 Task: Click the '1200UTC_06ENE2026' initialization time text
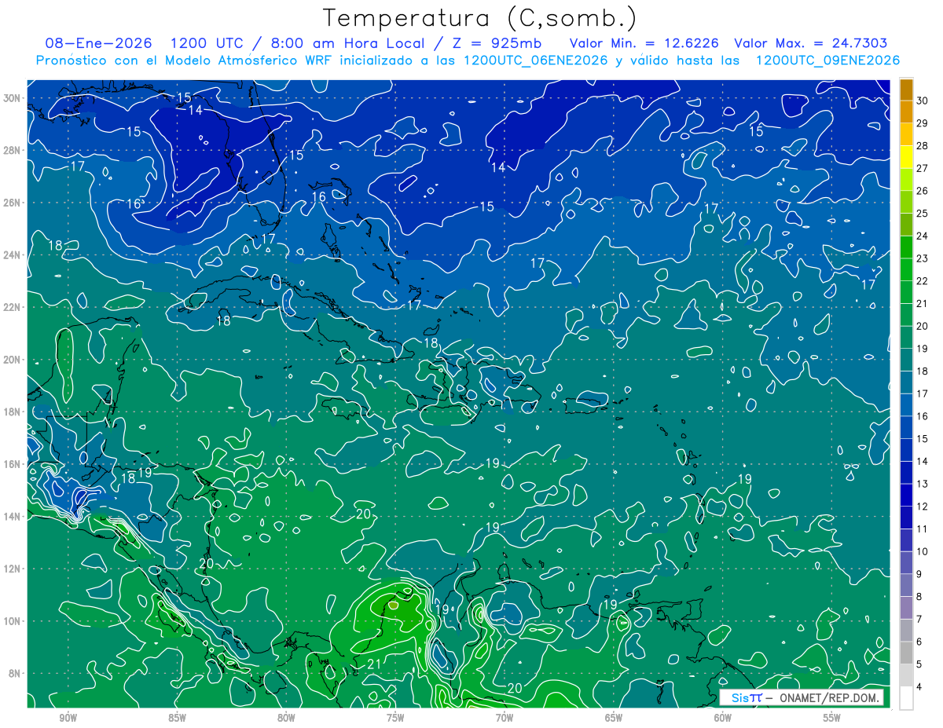tap(536, 60)
